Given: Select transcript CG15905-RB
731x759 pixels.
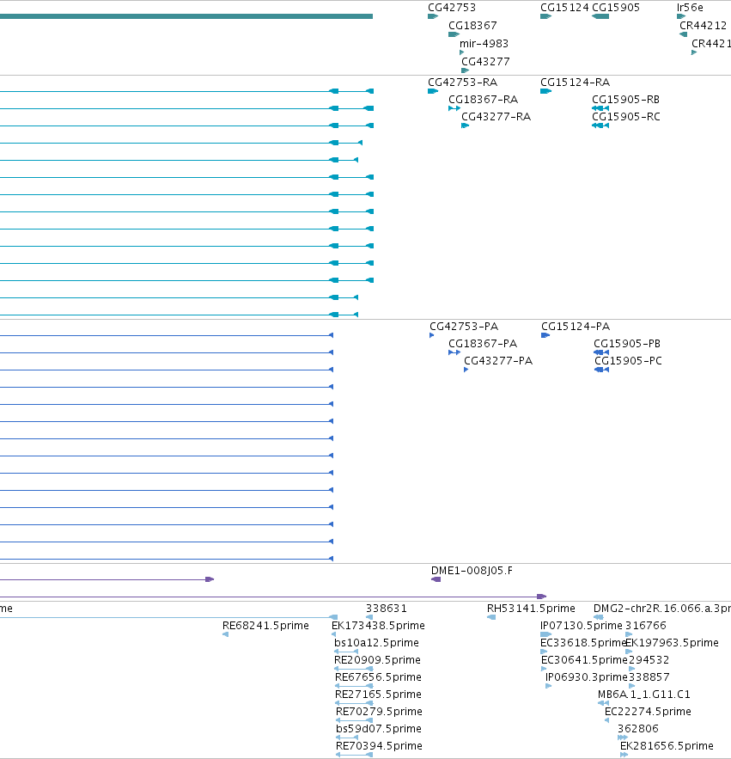Looking at the screenshot, I should (x=626, y=100).
